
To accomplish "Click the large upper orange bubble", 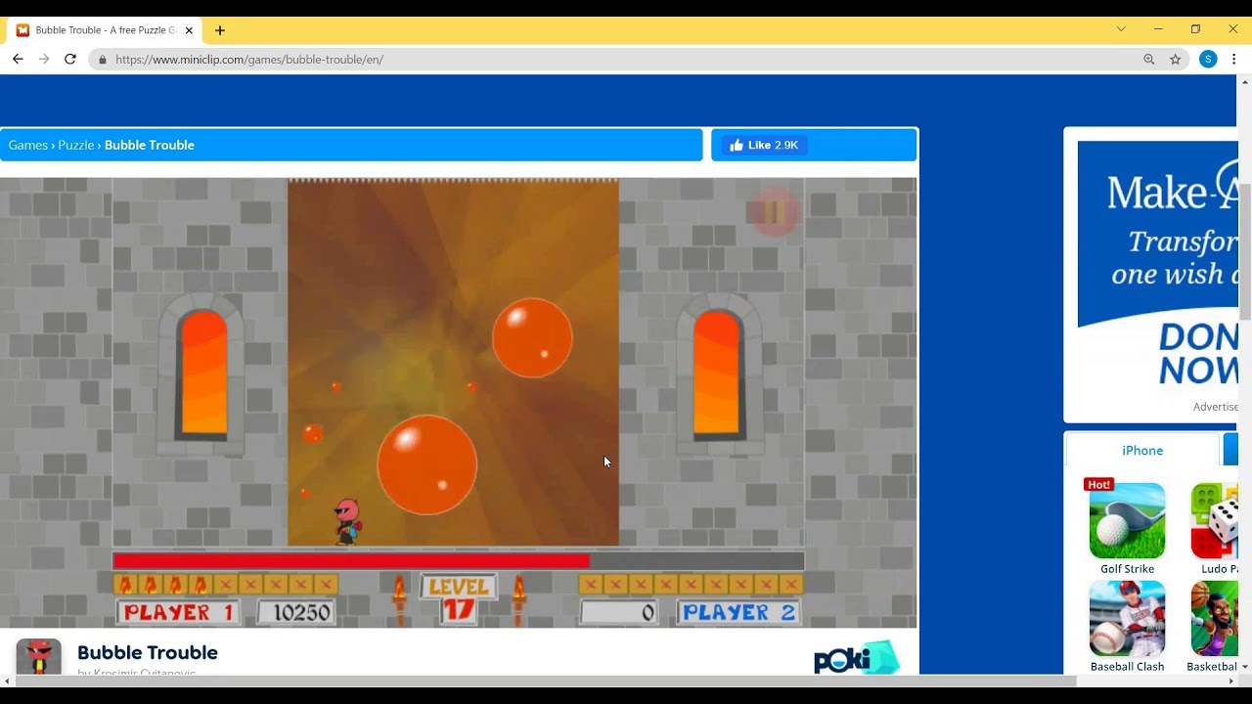I will [x=532, y=337].
